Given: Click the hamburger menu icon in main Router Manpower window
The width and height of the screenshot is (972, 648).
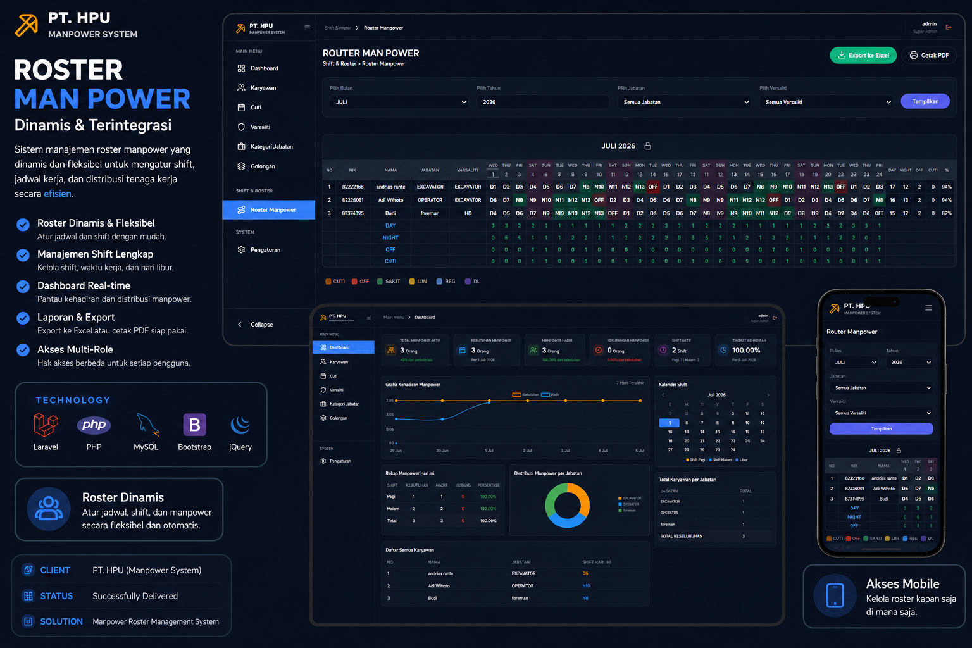Looking at the screenshot, I should tap(308, 28).
